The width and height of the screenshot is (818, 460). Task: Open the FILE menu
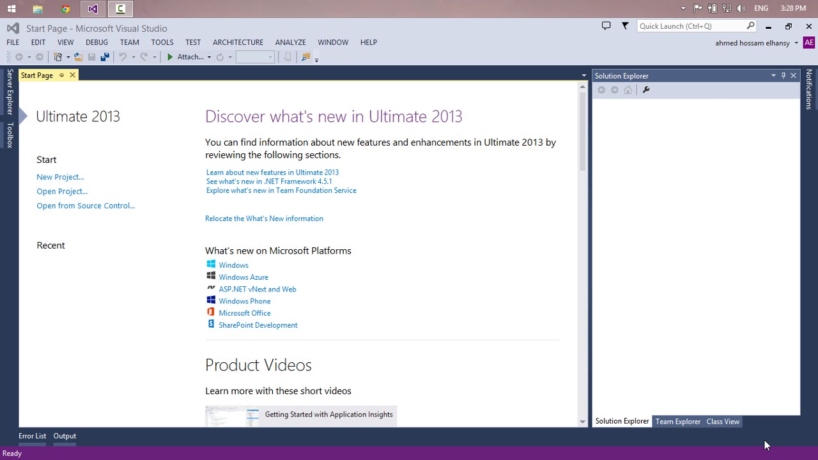coord(13,42)
